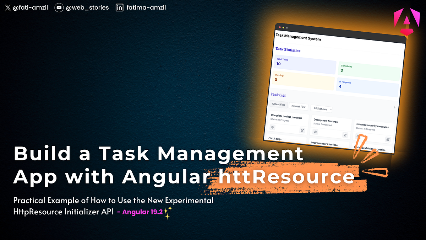
Task: Edit "Deploy new features" with the pencil icon
Action: click(345, 134)
